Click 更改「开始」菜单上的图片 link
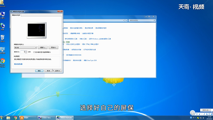This screenshot has height=120, width=213. 91,44
